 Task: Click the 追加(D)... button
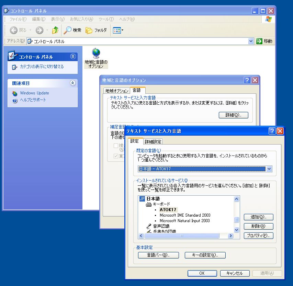pyautogui.click(x=258, y=217)
